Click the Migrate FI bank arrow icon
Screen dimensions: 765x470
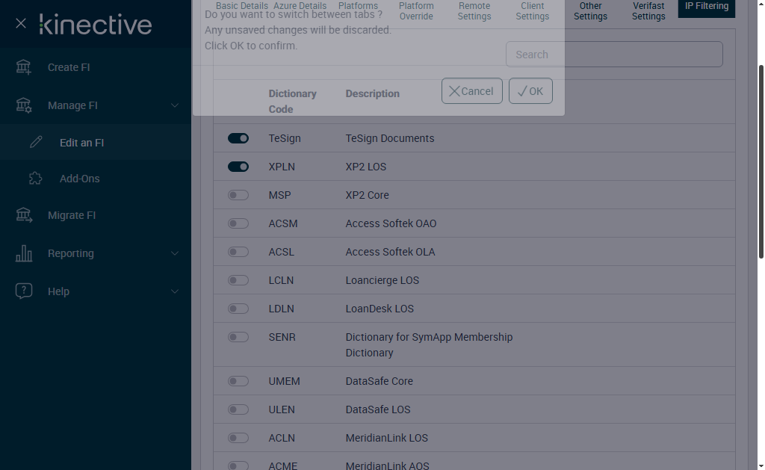coord(23,215)
